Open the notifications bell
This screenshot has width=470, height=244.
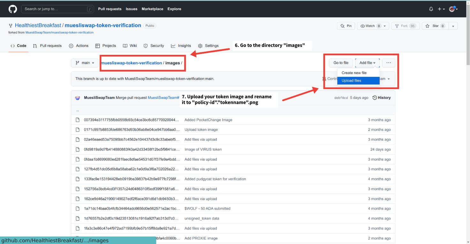431,9
